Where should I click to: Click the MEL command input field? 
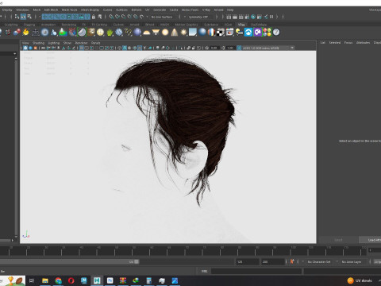(x=256, y=271)
